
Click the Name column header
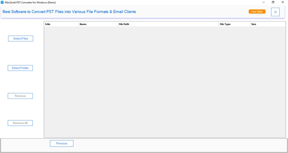click(98, 24)
